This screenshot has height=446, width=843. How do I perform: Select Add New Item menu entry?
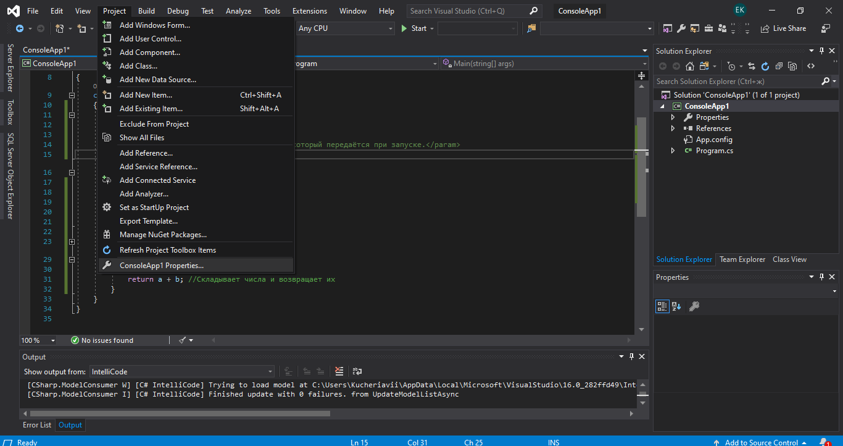pos(196,95)
